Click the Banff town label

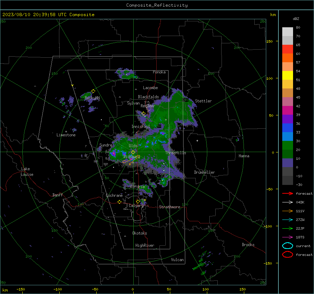[x=58, y=195]
